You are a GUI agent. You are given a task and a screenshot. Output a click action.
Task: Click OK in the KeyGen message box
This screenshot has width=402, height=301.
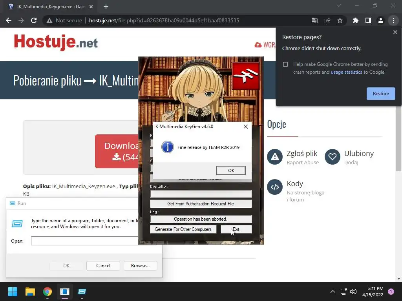231,170
